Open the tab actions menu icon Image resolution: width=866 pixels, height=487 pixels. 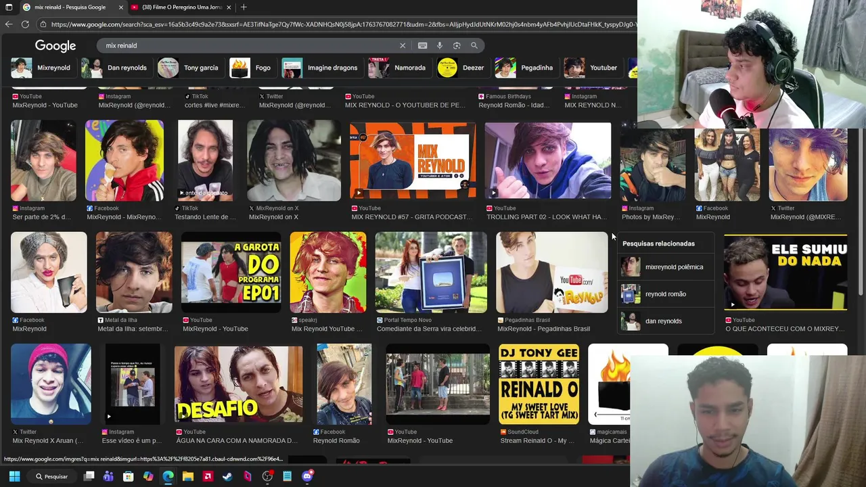click(x=9, y=7)
